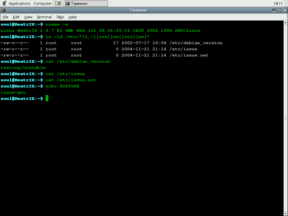Image resolution: width=288 pixels, height=216 pixels.
Task: Click the 'cat /etc/issue.net' command
Action: [71, 80]
